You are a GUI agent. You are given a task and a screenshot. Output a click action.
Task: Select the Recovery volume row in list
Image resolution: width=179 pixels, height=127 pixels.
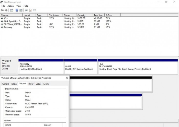(8, 27)
